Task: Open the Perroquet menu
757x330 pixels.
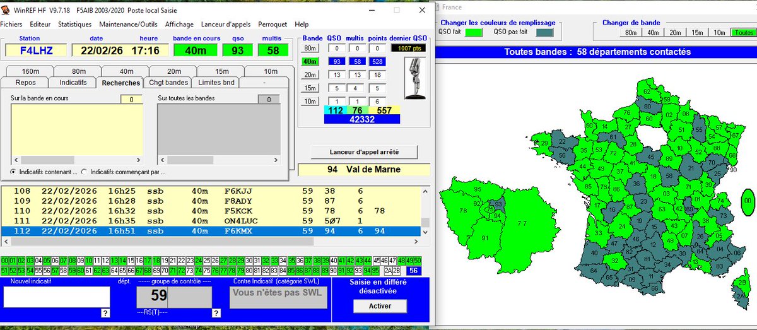Action: tap(273, 24)
